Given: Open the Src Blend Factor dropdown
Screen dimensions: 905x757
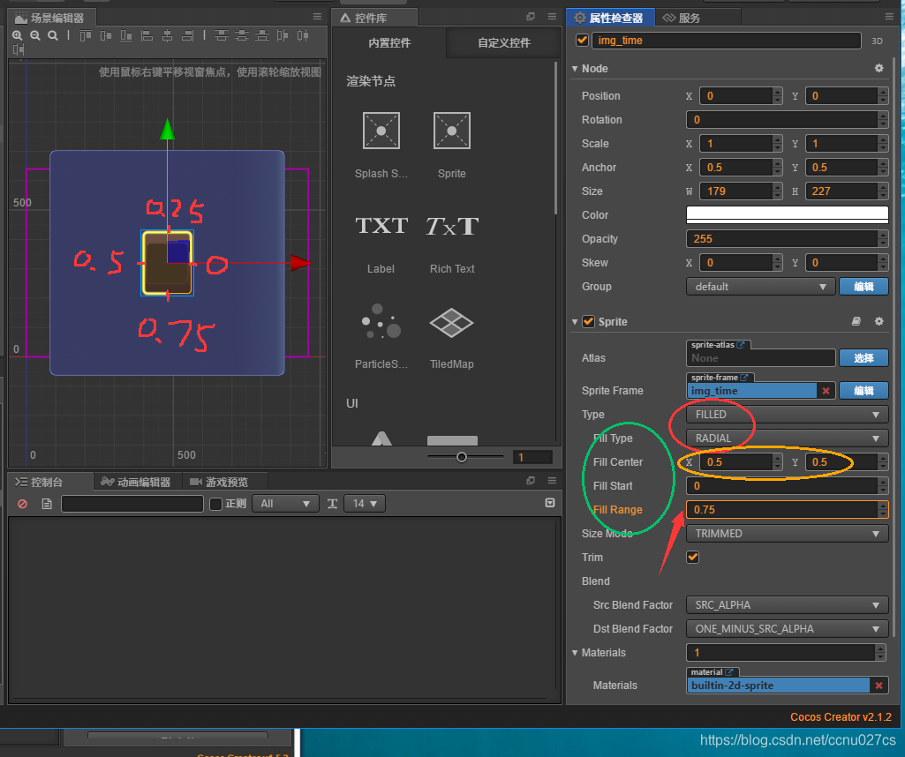Looking at the screenshot, I should point(788,604).
